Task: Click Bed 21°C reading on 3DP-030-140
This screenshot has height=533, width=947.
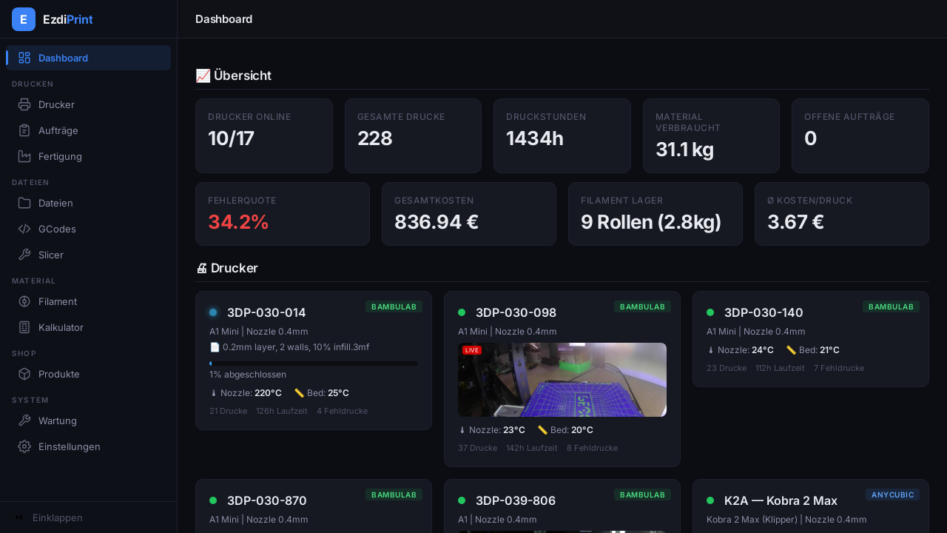Action: (x=812, y=350)
